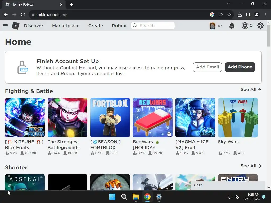Close the Home - Roblox tab

tap(61, 4)
